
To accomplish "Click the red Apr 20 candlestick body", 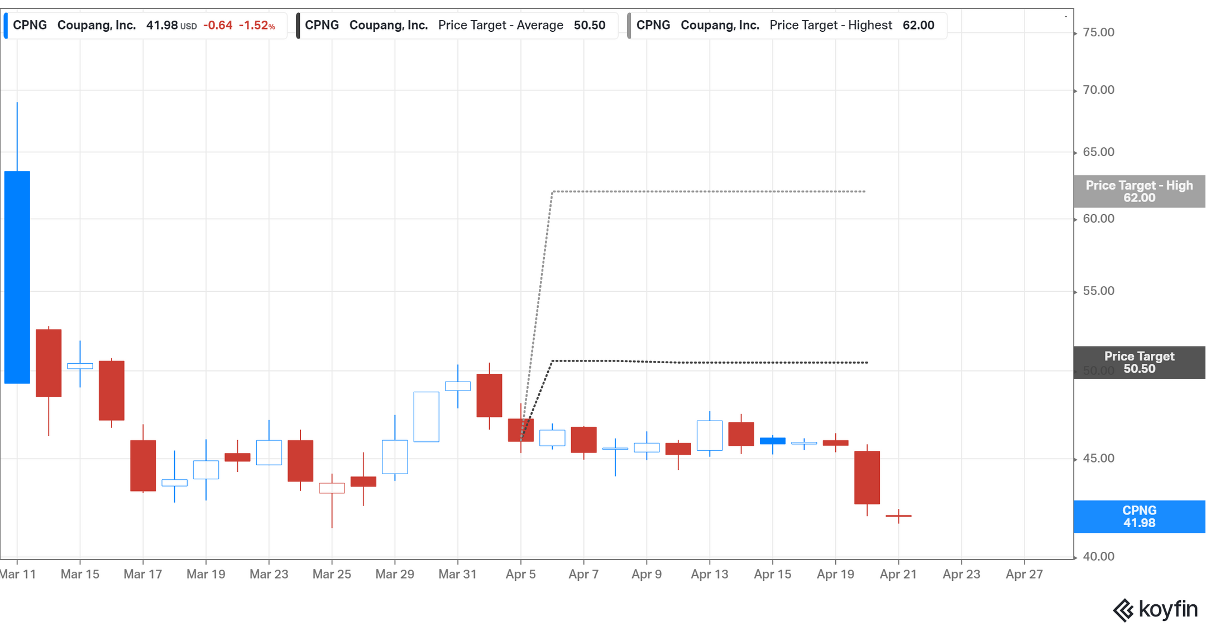I will point(867,478).
